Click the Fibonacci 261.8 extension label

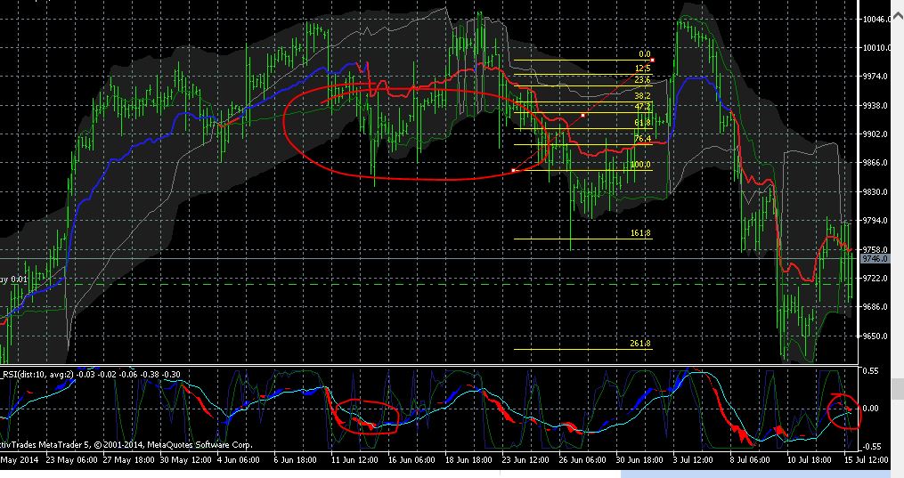[x=640, y=344]
